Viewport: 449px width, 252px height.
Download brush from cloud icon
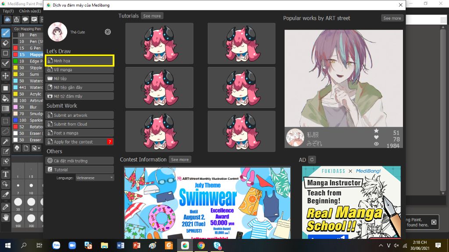17,148
